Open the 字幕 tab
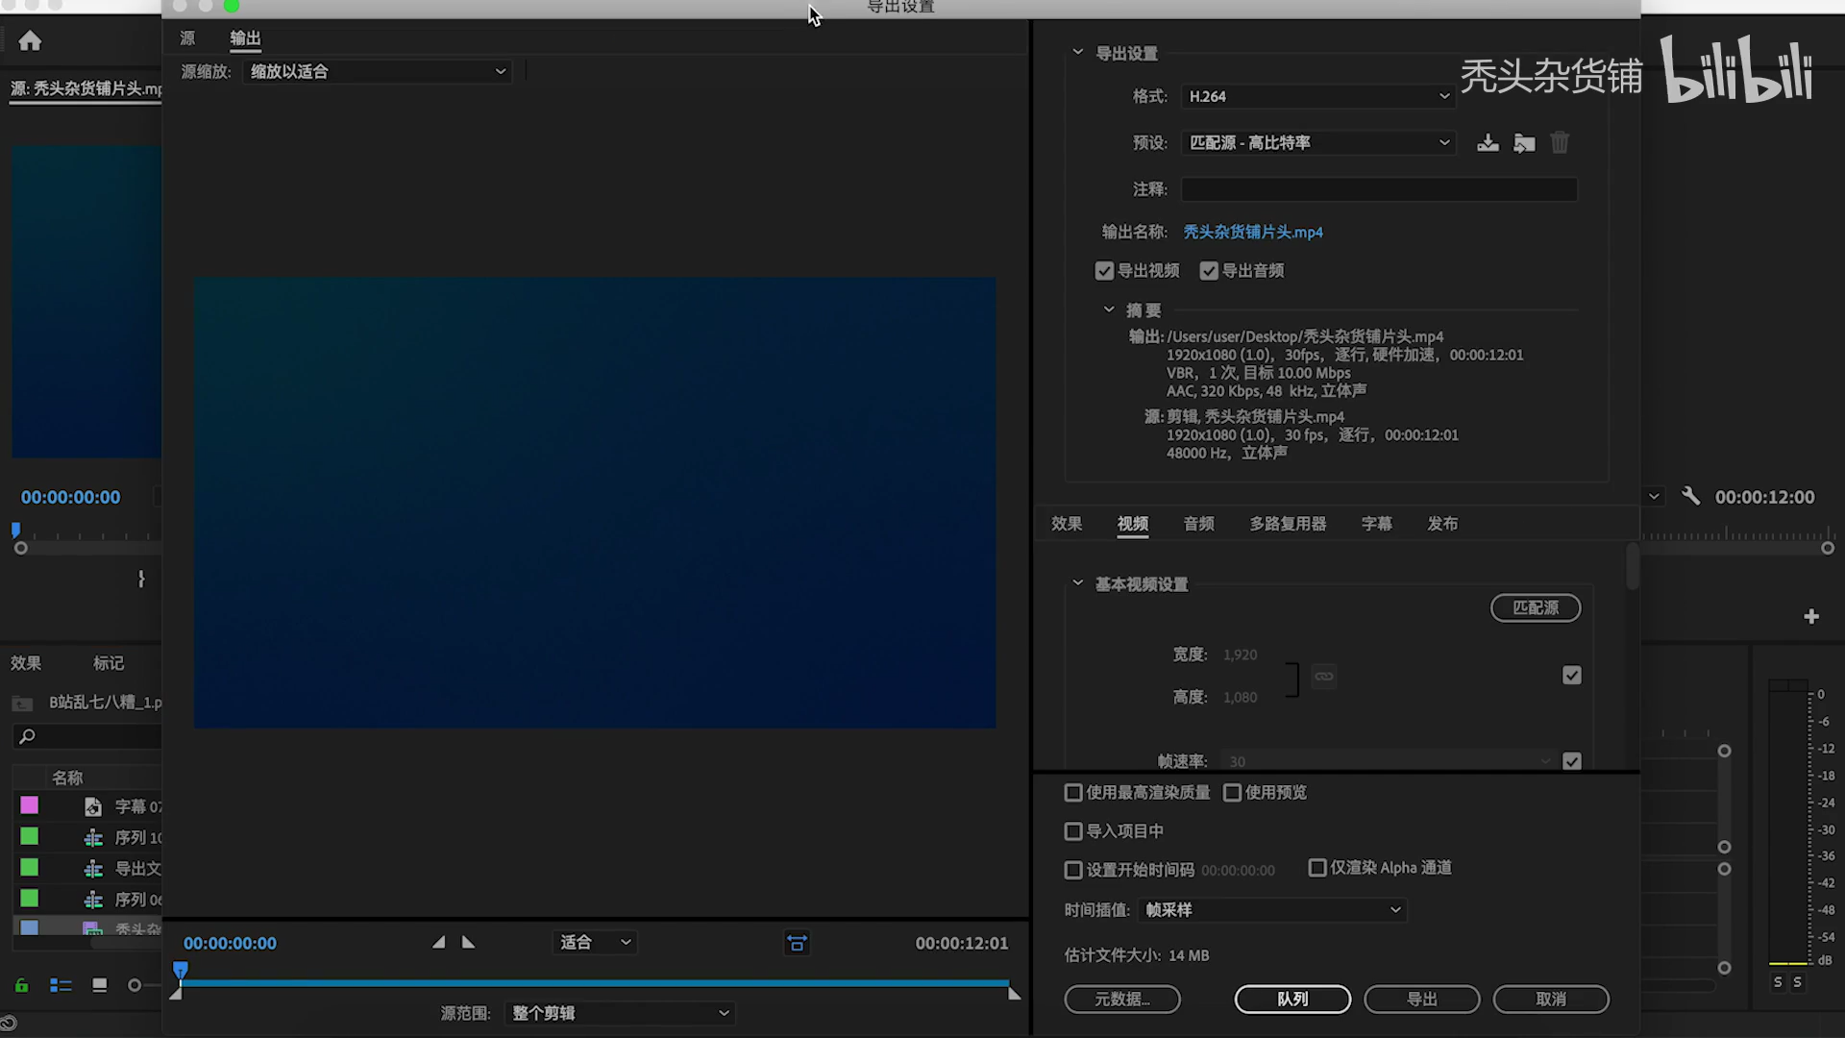This screenshot has height=1038, width=1845. coord(1376,524)
